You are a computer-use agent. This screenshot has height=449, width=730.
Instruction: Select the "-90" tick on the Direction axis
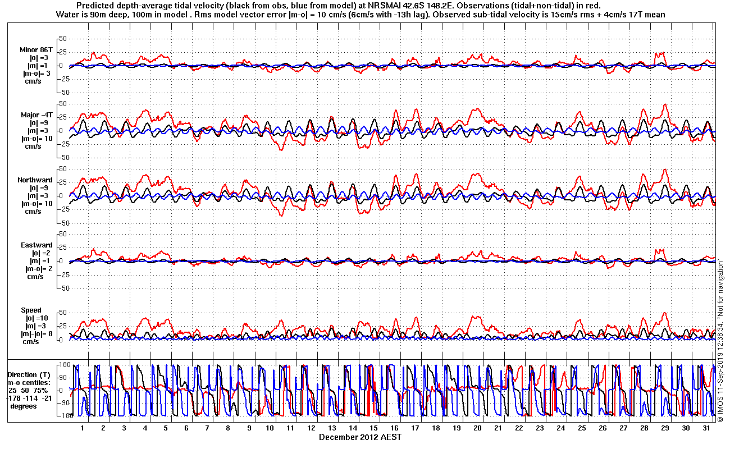(63, 402)
